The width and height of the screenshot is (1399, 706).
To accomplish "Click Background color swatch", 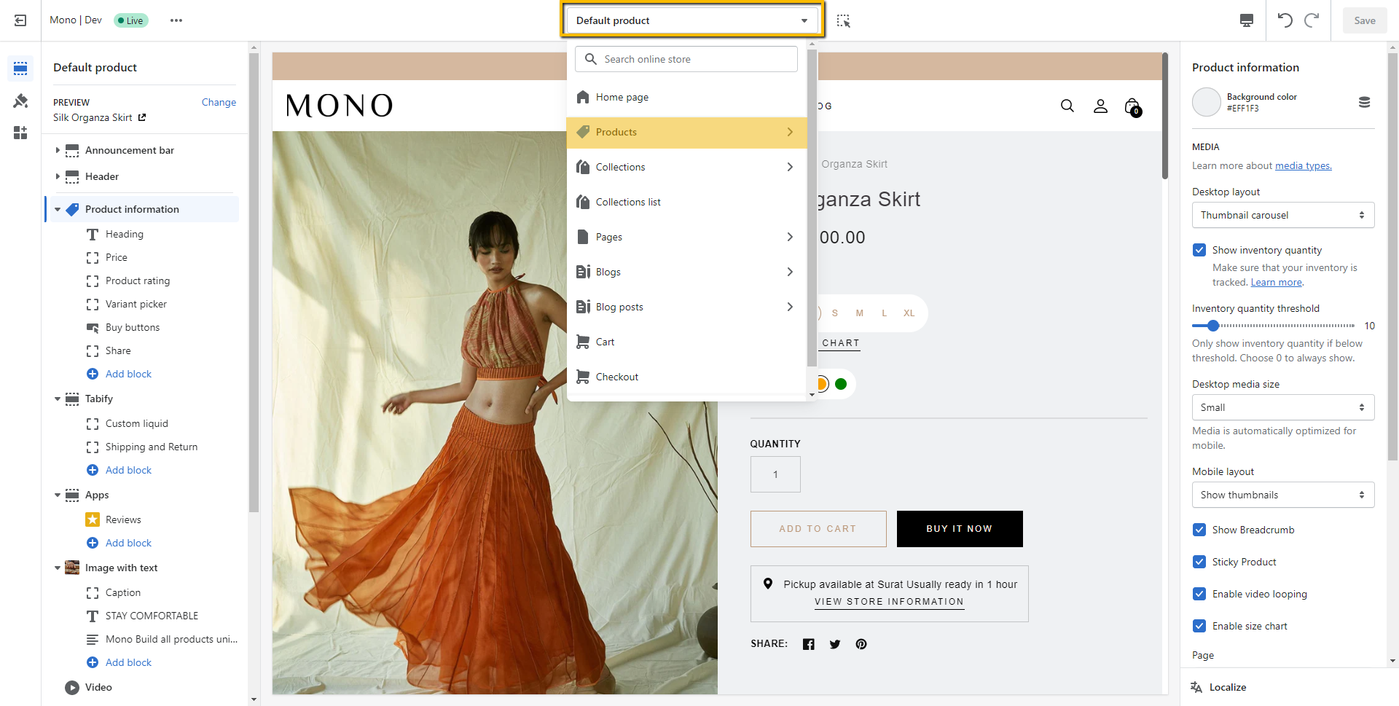I will tap(1207, 102).
